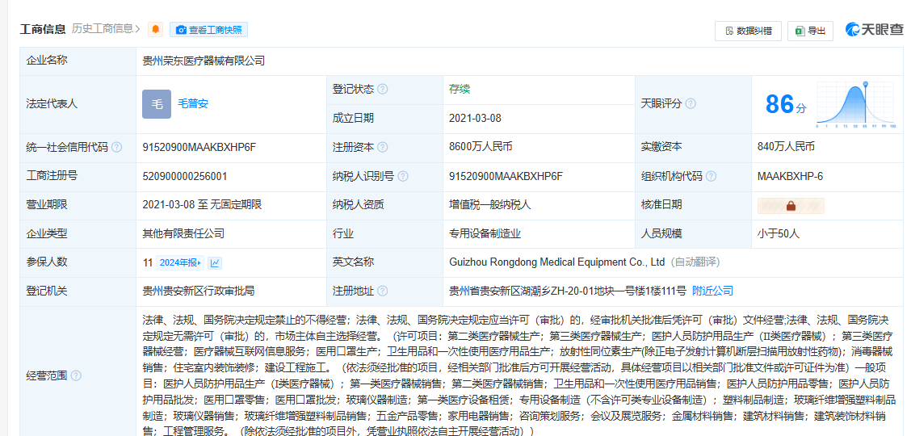Click help icon next to 组织机构代码

coord(711,176)
